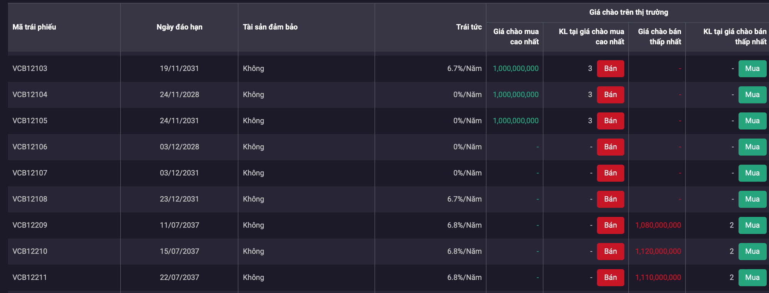
Task: Click Mua button for VCB12103
Action: click(752, 69)
